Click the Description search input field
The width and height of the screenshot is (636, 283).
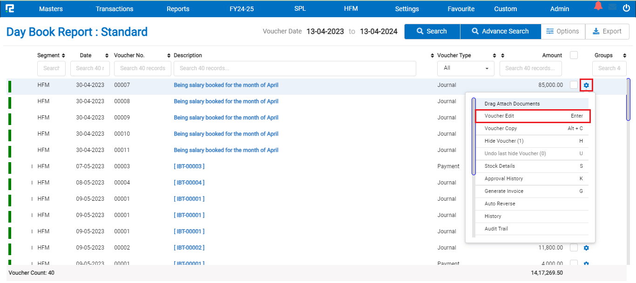pos(294,68)
